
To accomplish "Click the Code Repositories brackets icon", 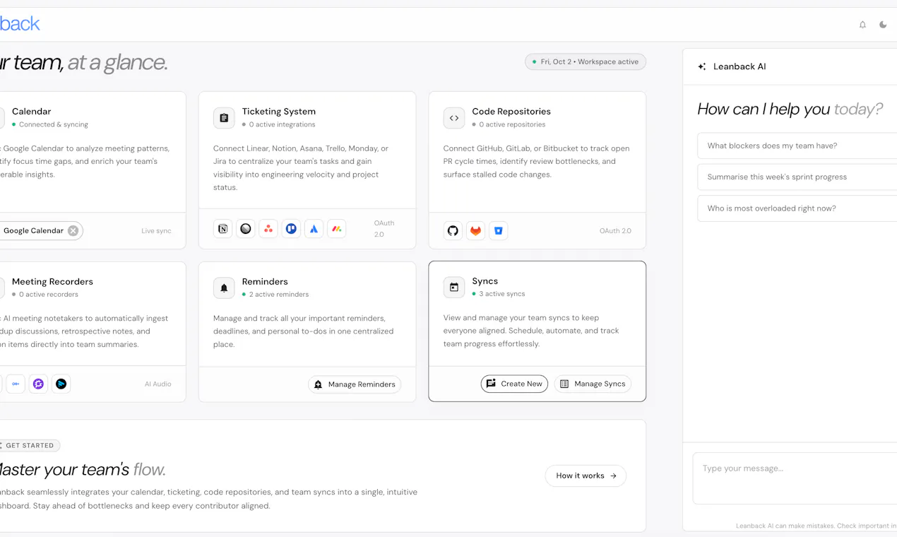I will [454, 118].
